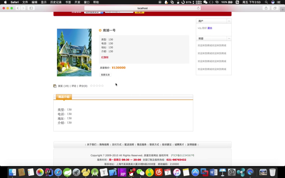Open the 开发 menu
285x178 pixels.
point(78,2)
